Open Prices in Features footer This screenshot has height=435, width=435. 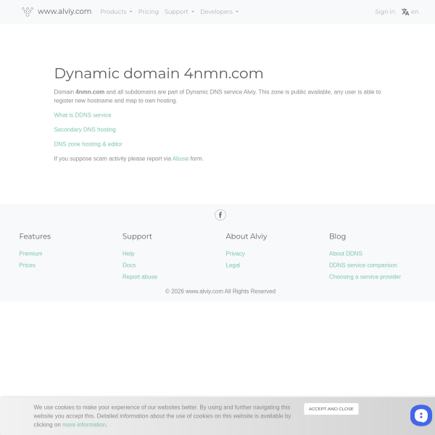click(28, 265)
